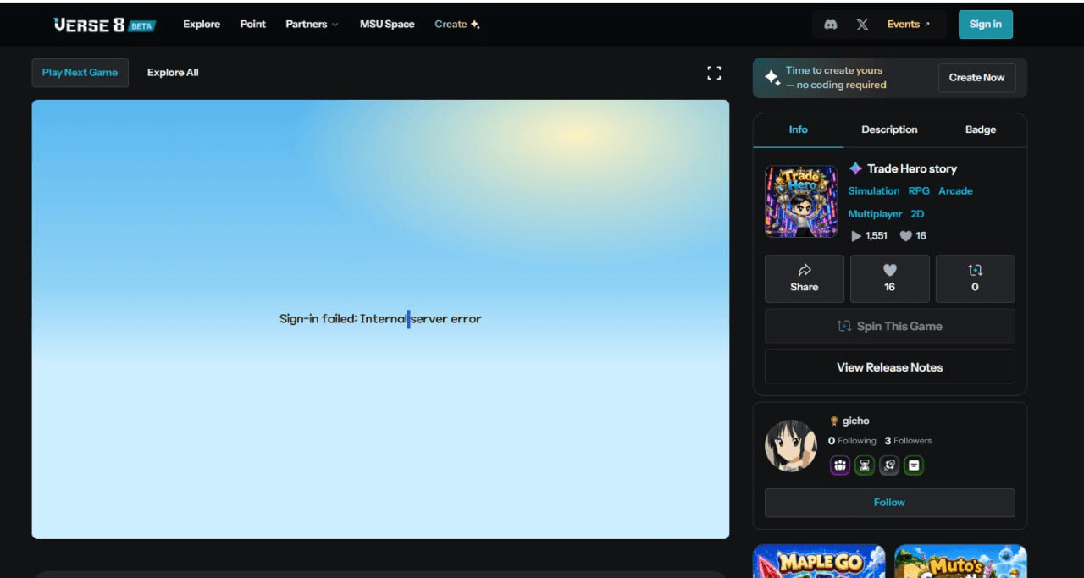Like the game with heart icon
Image resolution: width=1084 pixels, height=578 pixels.
[890, 278]
